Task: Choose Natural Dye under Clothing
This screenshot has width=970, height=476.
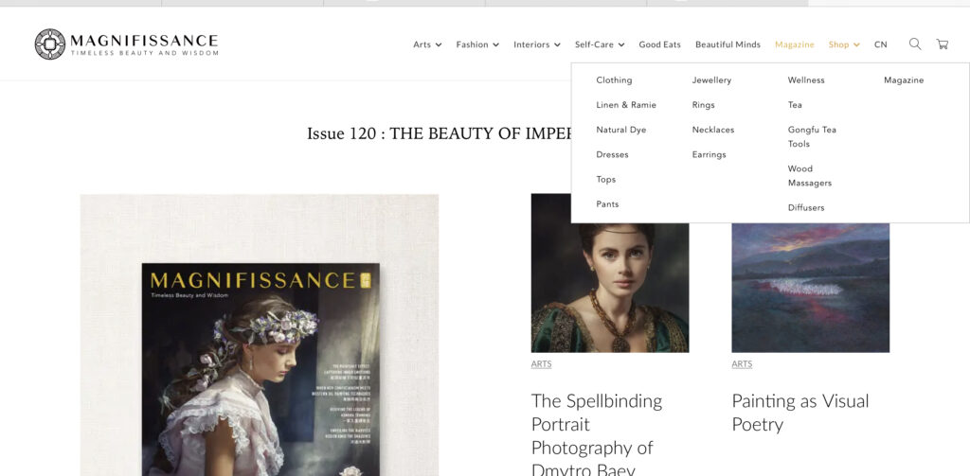Action: pyautogui.click(x=620, y=130)
